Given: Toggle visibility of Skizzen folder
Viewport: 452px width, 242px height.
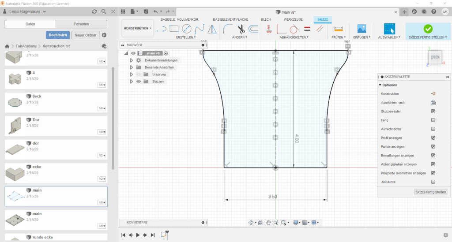Looking at the screenshot, I should [139, 82].
